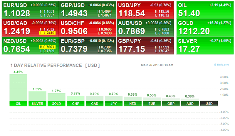Image resolution: width=235 pixels, height=136 pixels.
Task: Open the EUR/USD quote tile
Action: [29, 10]
